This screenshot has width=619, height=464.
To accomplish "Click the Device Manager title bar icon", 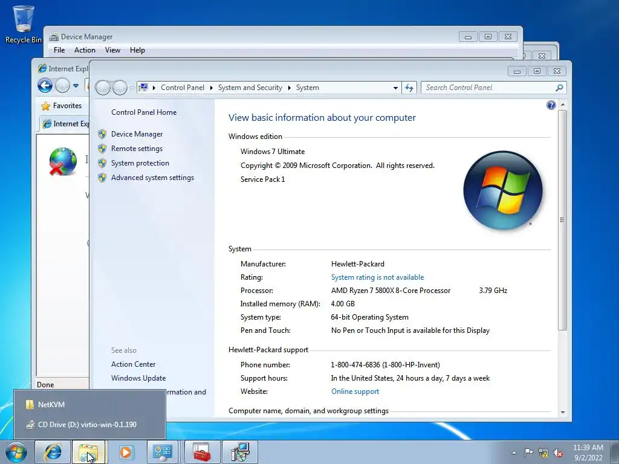I will [54, 37].
